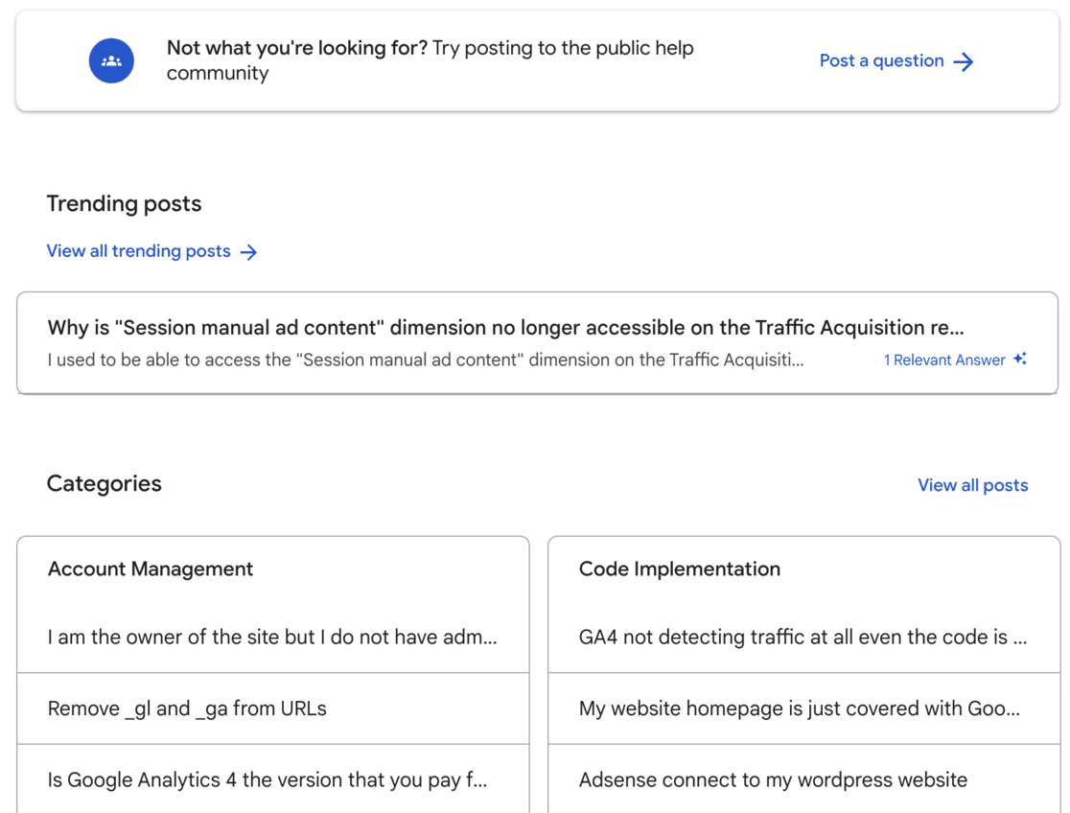Select the Account Management category heading
1070x813 pixels.
click(151, 569)
